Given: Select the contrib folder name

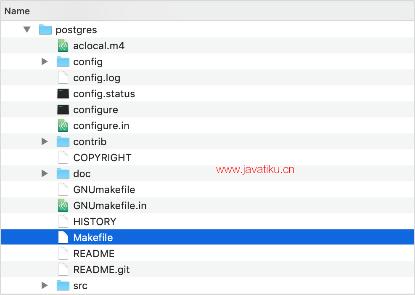Looking at the screenshot, I should click(x=90, y=142).
